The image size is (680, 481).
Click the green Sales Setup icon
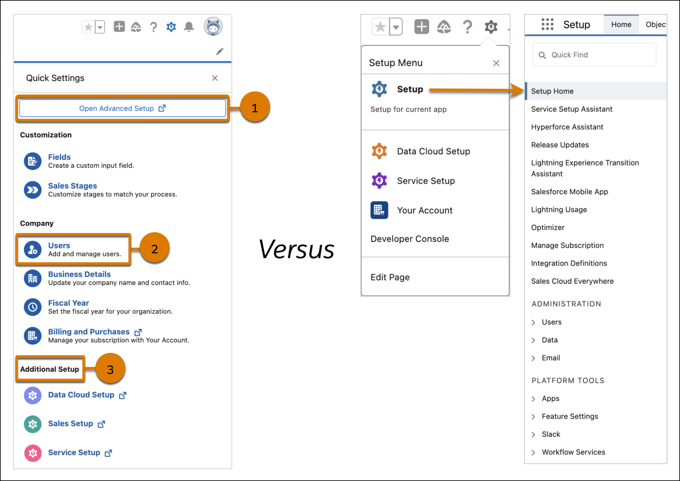33,424
